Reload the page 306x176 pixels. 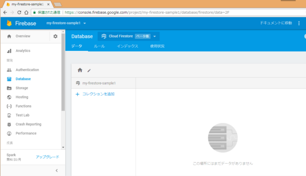click(x=19, y=13)
